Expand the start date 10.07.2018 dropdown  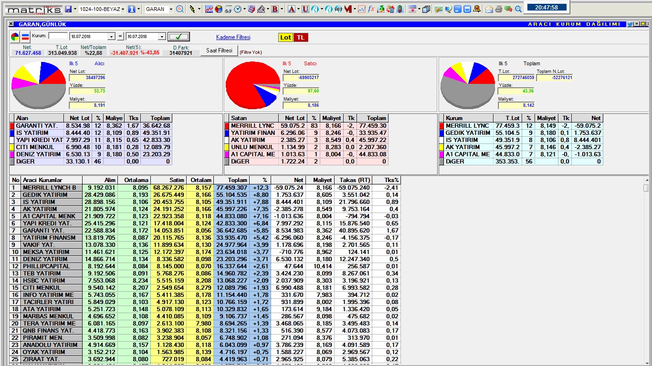point(112,37)
